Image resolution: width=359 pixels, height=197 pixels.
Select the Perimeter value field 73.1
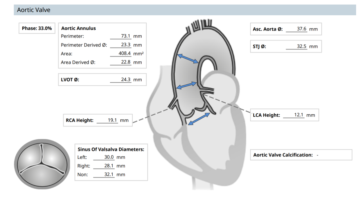tap(121, 36)
